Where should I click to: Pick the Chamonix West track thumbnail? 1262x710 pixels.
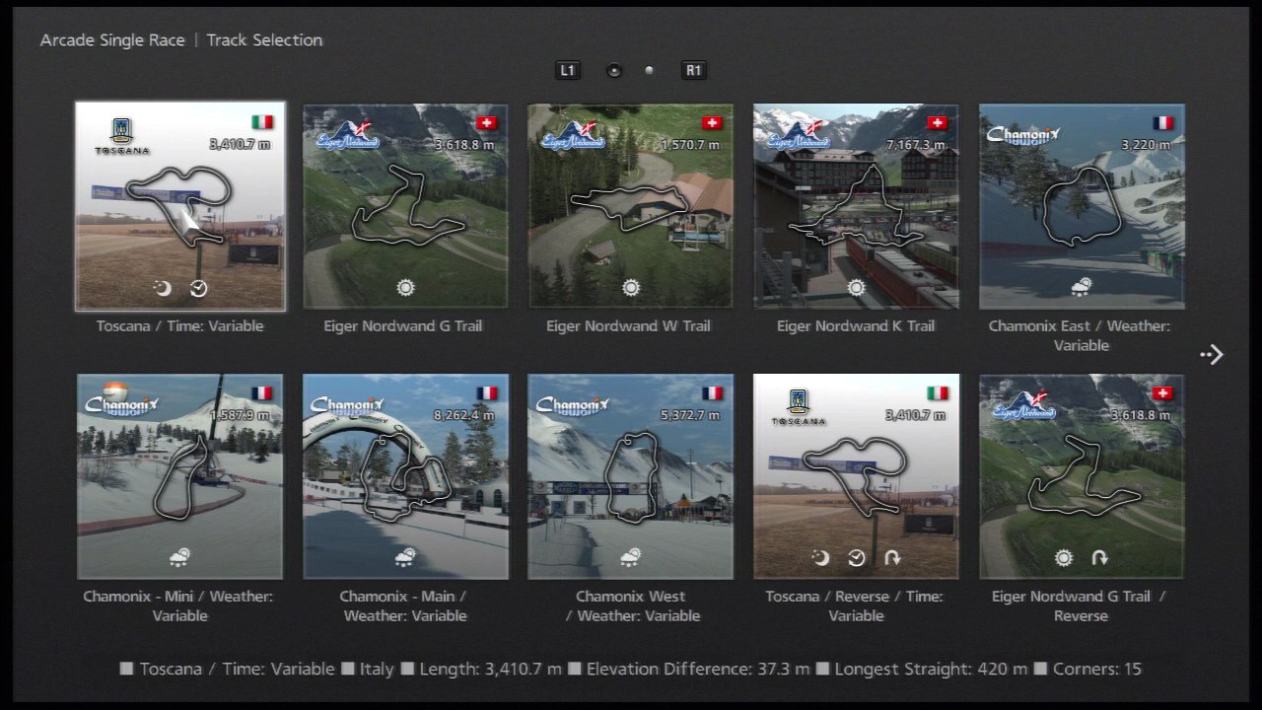631,476
